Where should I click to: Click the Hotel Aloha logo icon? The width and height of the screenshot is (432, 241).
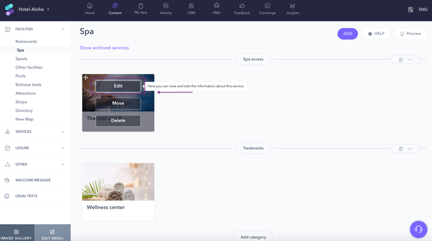10,10
